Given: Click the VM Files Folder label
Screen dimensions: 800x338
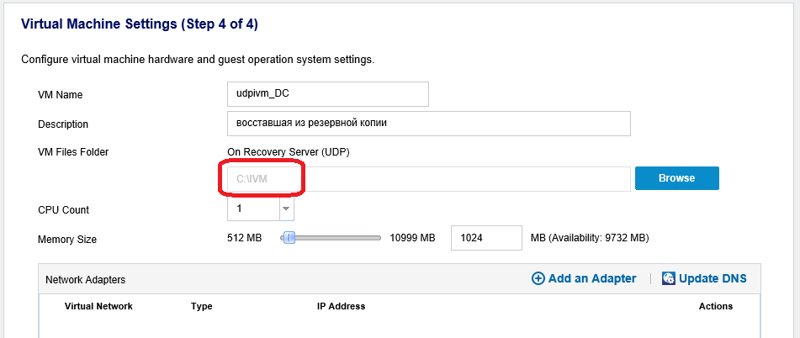Looking at the screenshot, I should (x=73, y=151).
